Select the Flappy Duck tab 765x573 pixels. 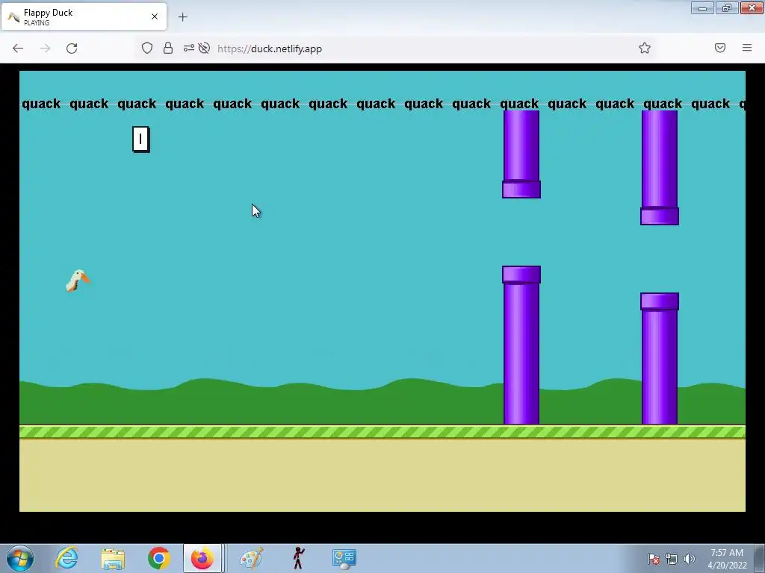click(84, 16)
